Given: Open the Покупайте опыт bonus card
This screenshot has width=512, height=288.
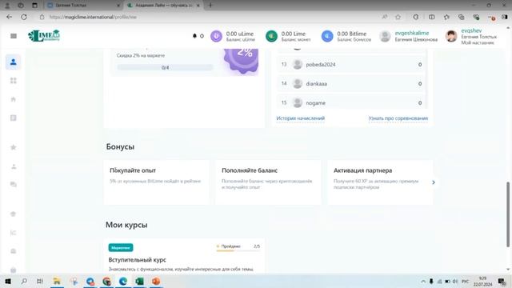Looking at the screenshot, I should point(157,182).
